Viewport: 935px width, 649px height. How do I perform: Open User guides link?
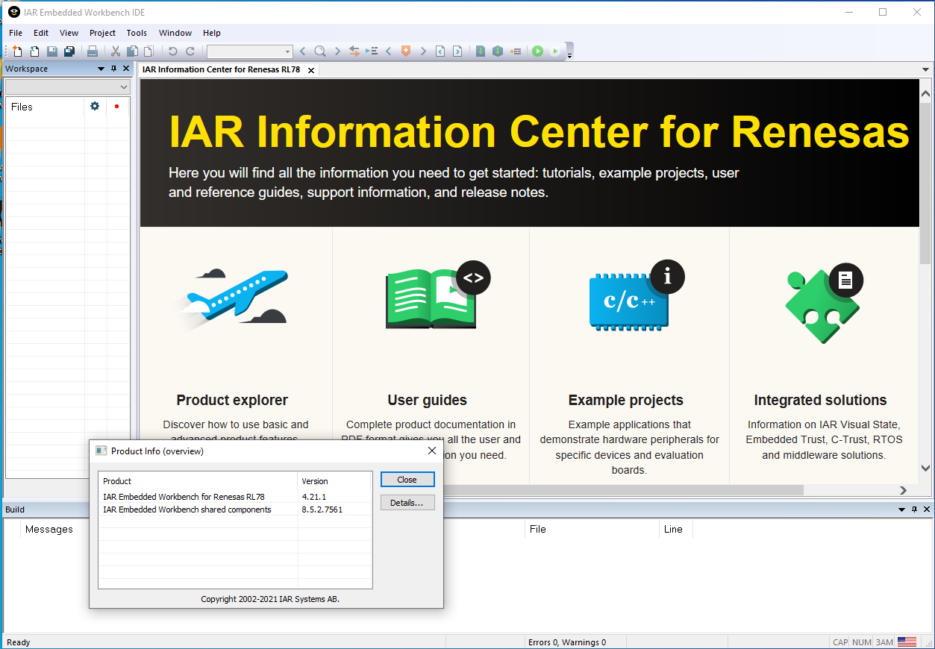click(427, 400)
